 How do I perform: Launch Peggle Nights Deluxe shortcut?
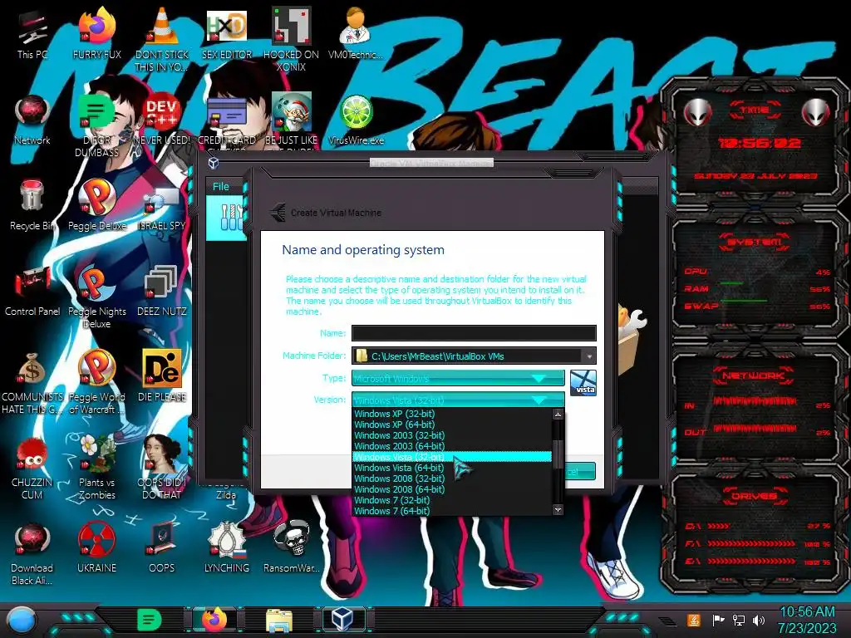click(x=96, y=297)
